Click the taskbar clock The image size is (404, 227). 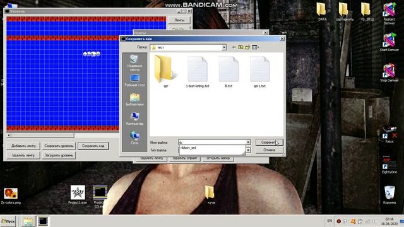pos(389,221)
